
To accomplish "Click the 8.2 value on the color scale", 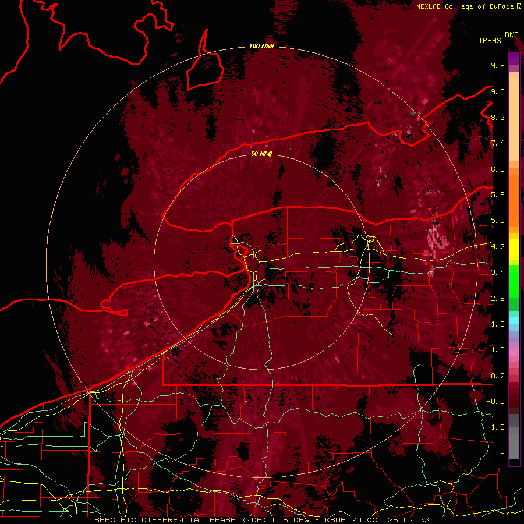I will tap(498, 117).
